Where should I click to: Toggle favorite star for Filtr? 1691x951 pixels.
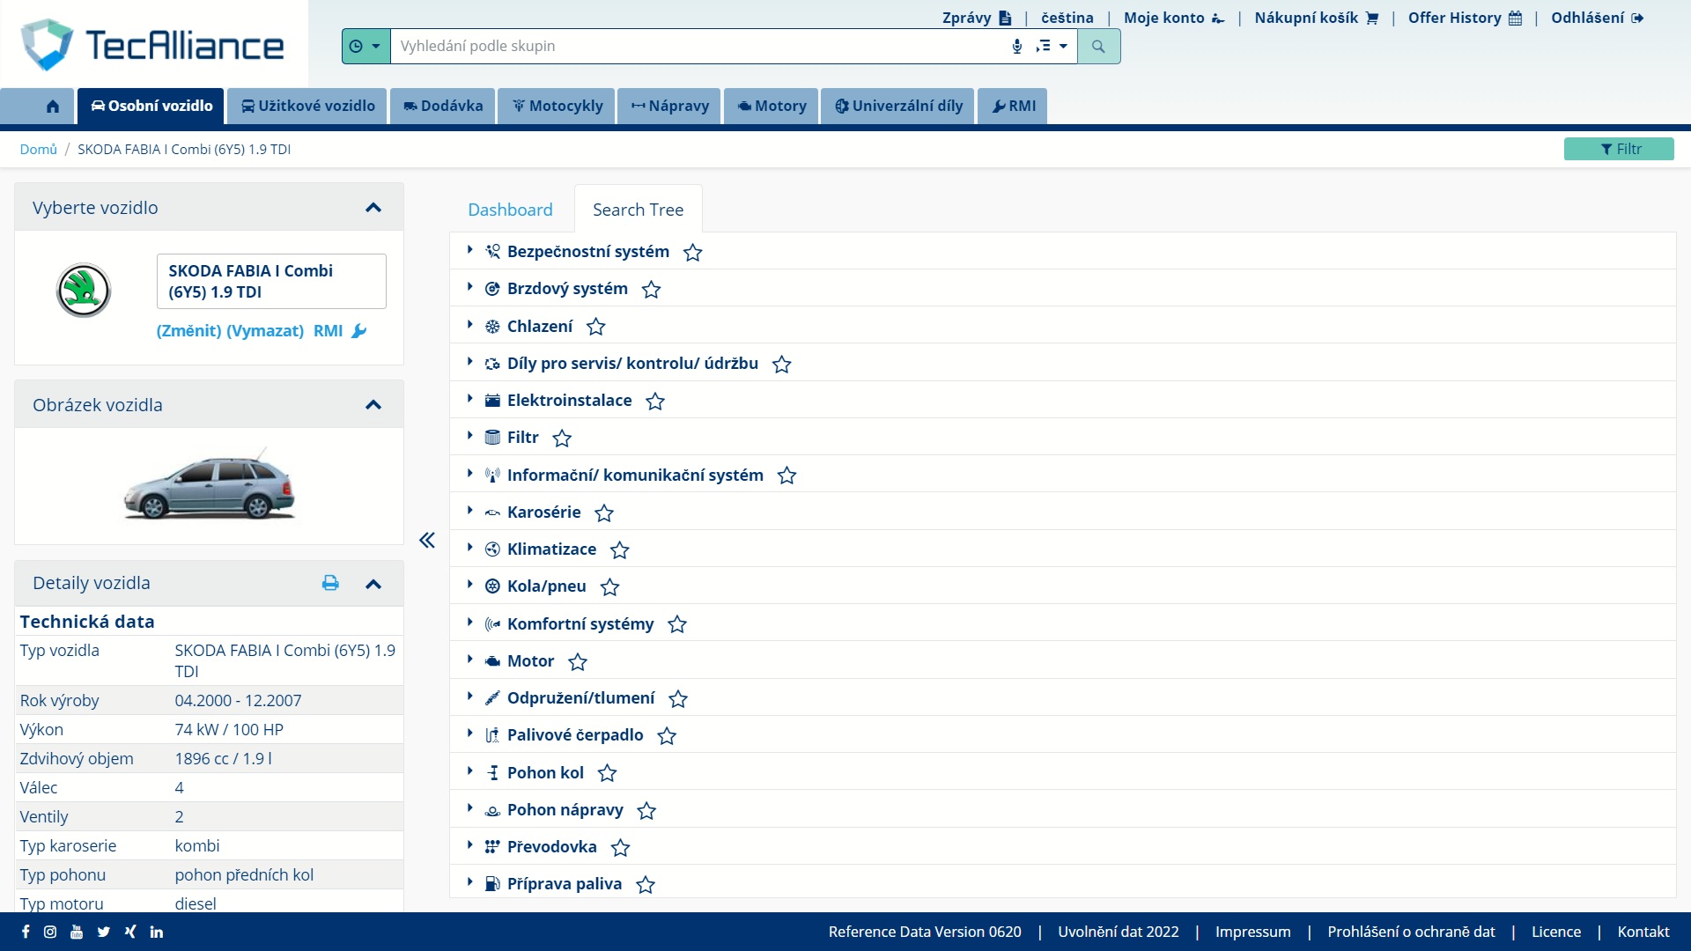562,439
